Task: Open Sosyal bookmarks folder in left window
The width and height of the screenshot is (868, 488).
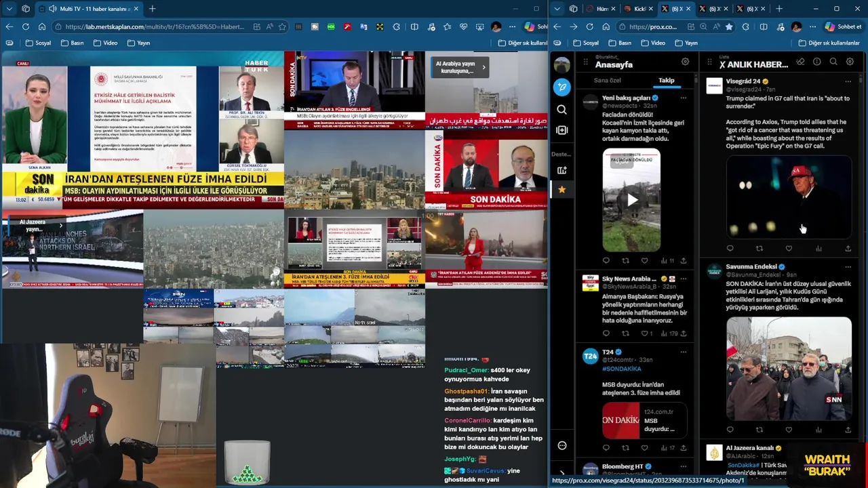Action: 38,43
